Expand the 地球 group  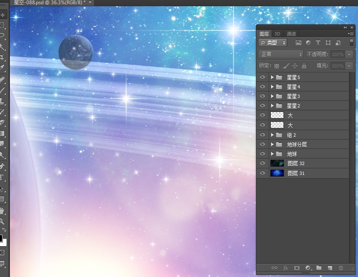tap(272, 154)
